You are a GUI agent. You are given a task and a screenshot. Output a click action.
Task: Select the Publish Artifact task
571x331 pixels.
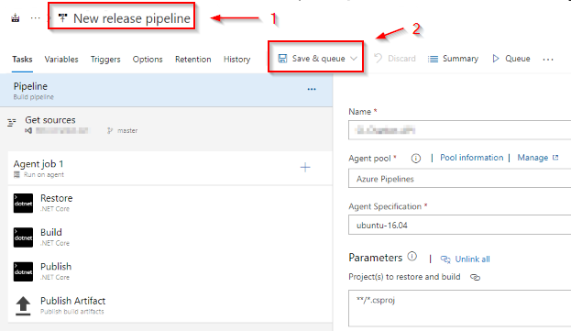coord(170,305)
